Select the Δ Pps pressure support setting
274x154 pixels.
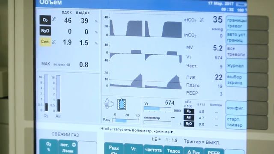(194, 151)
